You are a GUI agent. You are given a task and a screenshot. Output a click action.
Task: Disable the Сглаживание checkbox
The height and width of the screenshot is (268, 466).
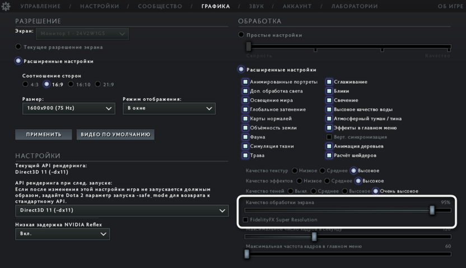329,82
